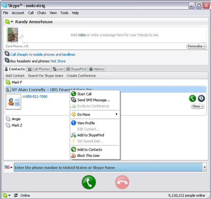Screen dimensions: 211x199
Task: Open the Tools menu
Action: pyautogui.click(x=64, y=13)
